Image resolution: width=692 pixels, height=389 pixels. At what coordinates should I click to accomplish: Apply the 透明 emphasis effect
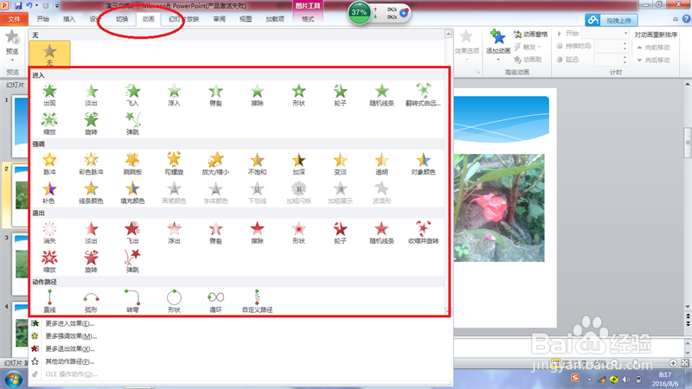click(381, 163)
